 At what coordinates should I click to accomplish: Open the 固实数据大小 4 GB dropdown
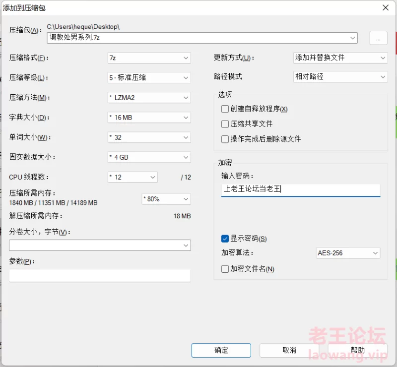[149, 157]
